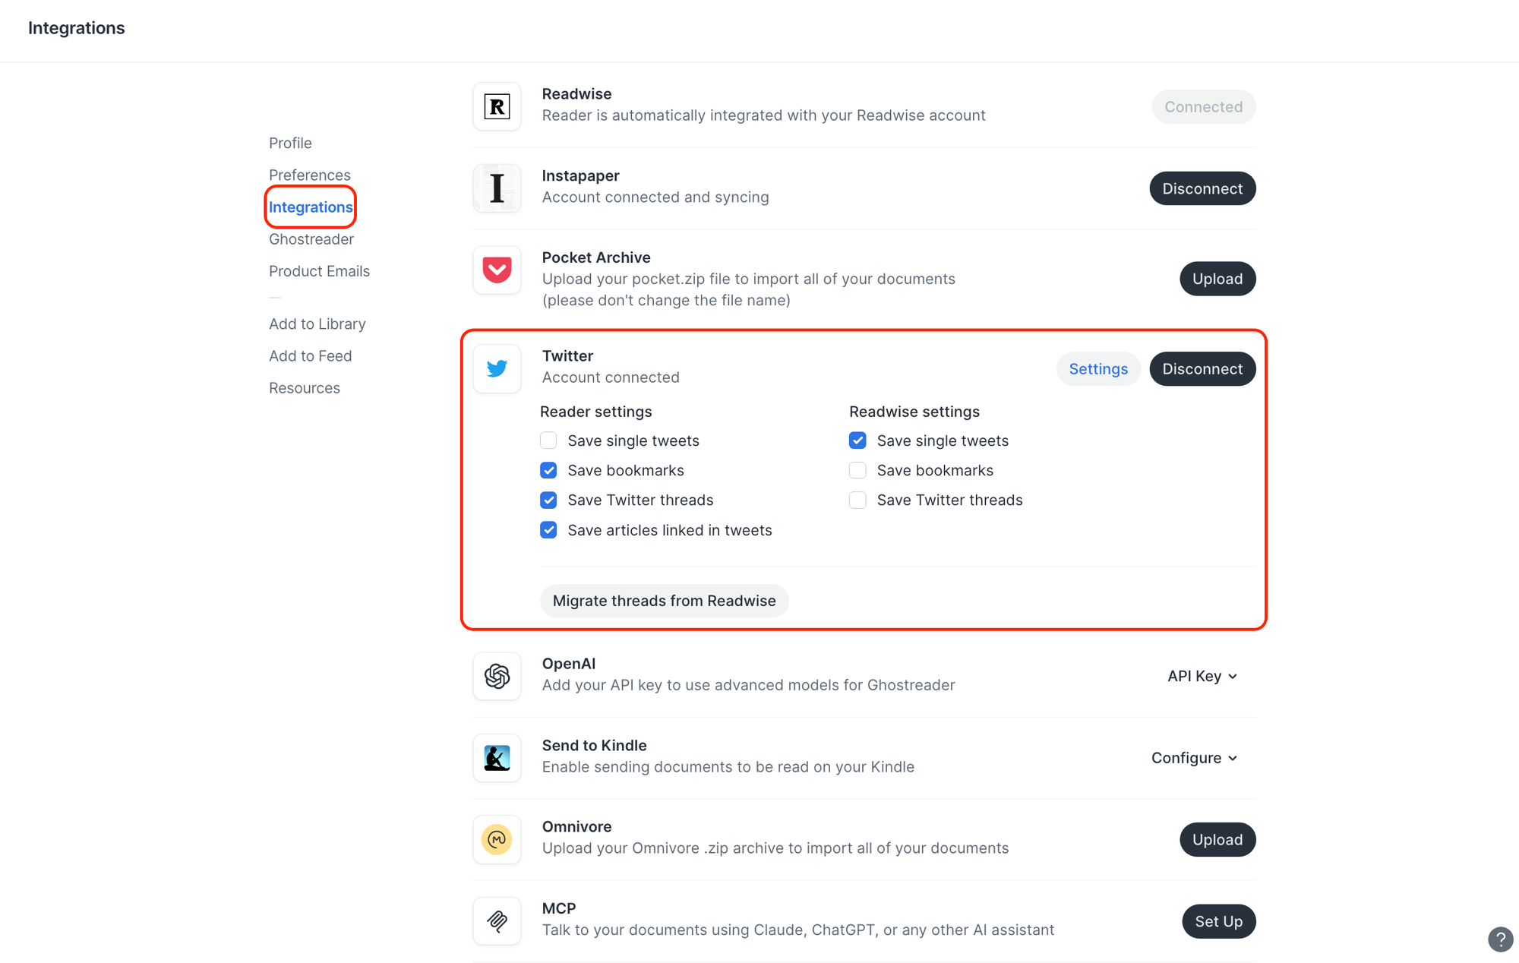The image size is (1519, 963).
Task: Open the Profile settings section
Action: (290, 143)
